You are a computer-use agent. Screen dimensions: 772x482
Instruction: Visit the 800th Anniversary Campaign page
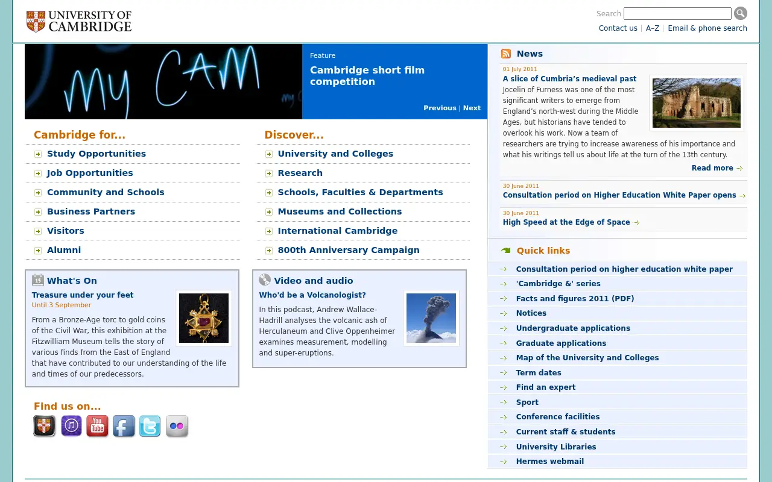pyautogui.click(x=349, y=250)
